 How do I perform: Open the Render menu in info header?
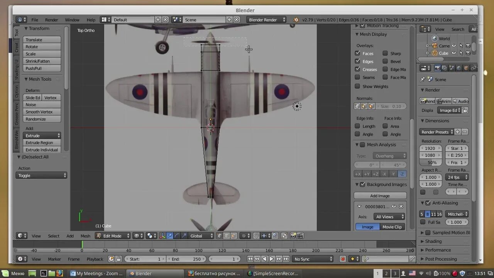(51, 20)
